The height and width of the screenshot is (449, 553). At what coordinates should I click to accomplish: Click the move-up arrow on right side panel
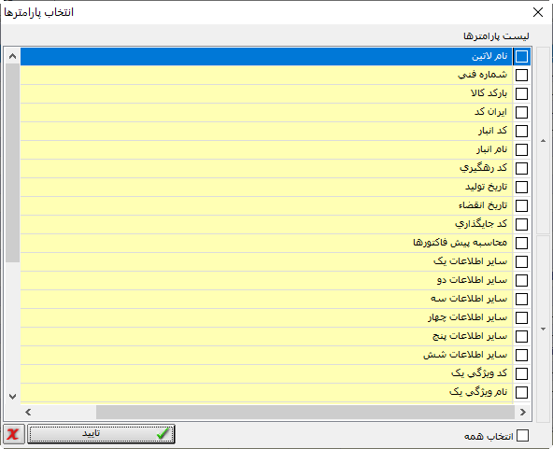543,141
